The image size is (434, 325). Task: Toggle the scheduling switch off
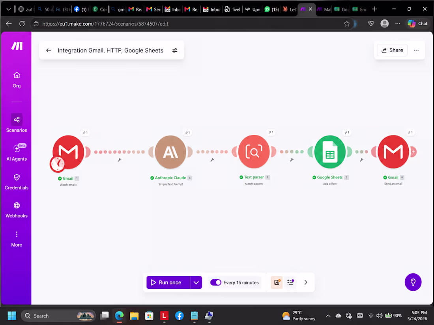(x=215, y=282)
